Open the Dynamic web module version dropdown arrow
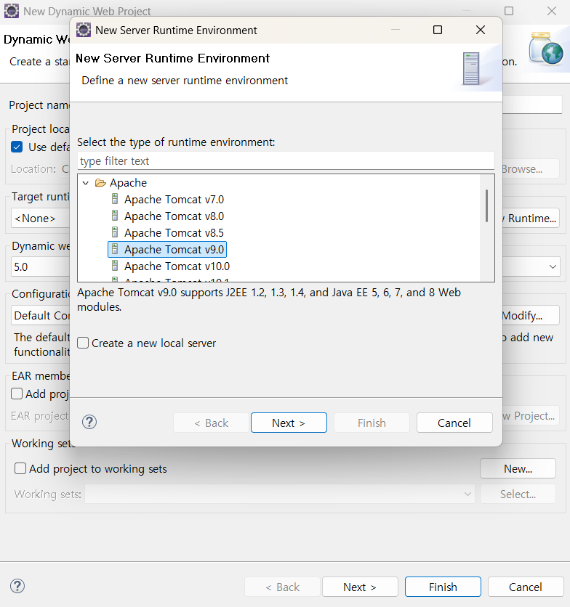Image resolution: width=570 pixels, height=607 pixels. coord(553,266)
